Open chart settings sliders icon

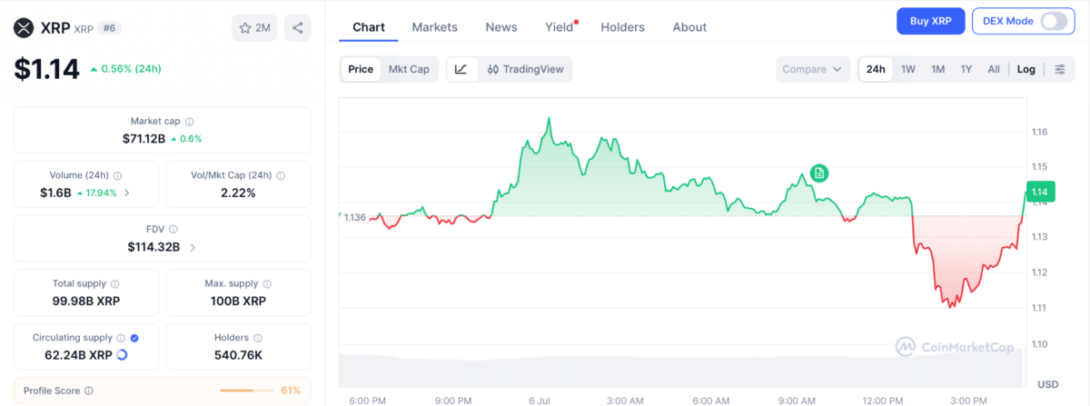(1060, 69)
